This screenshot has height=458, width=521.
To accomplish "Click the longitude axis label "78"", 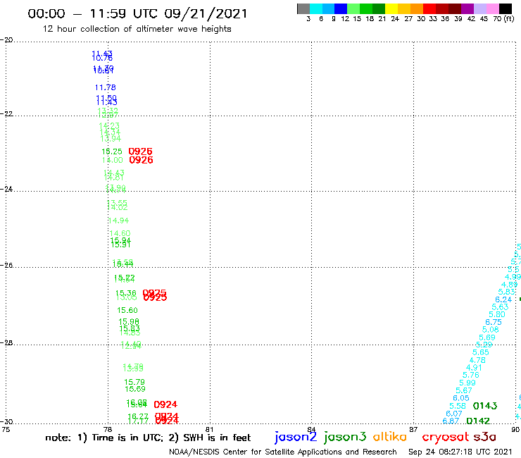I will 108,429.
